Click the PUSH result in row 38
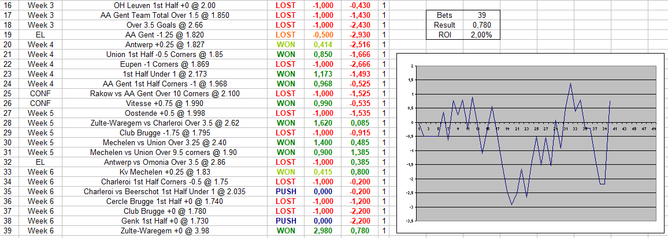Screen dimensions: 668x238 tap(285, 221)
